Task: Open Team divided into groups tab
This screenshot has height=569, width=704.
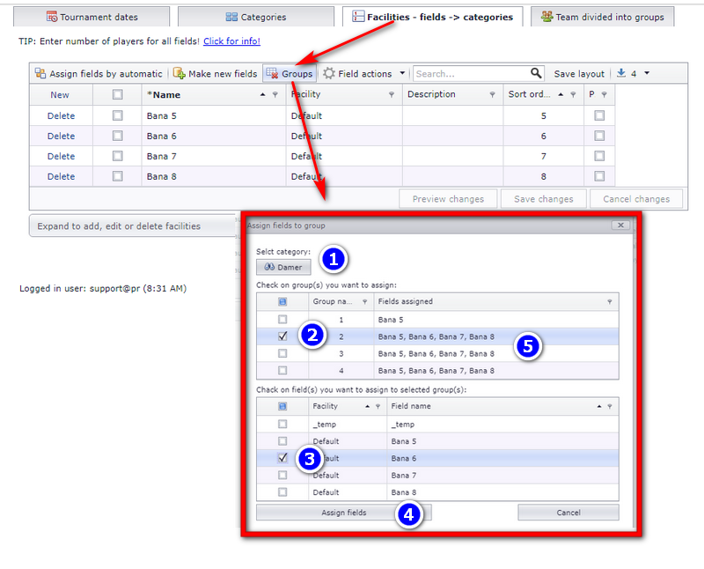Action: (603, 17)
